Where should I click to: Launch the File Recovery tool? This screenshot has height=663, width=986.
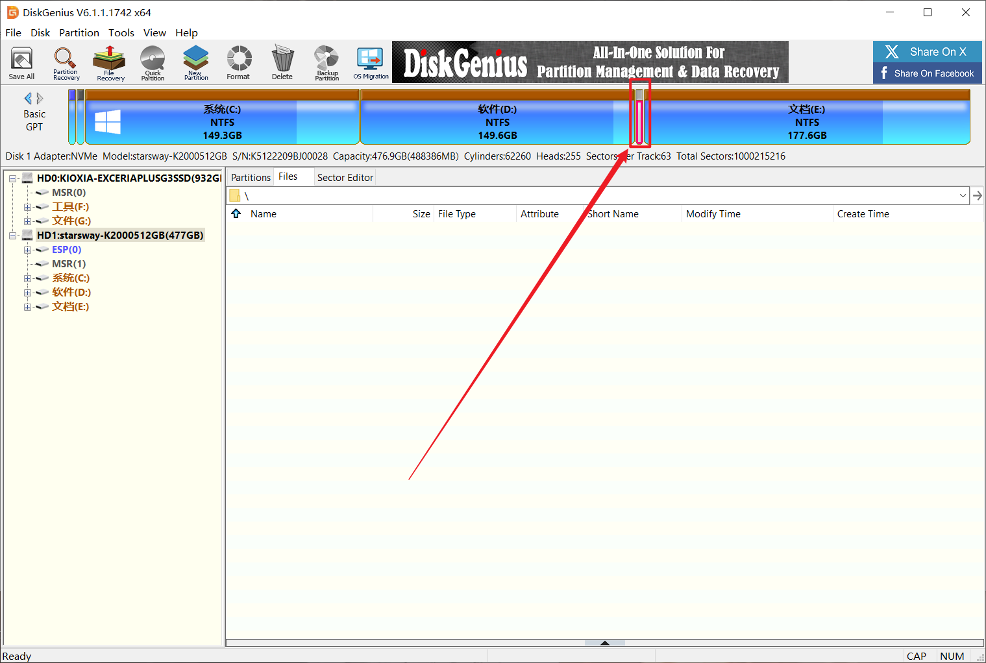110,63
